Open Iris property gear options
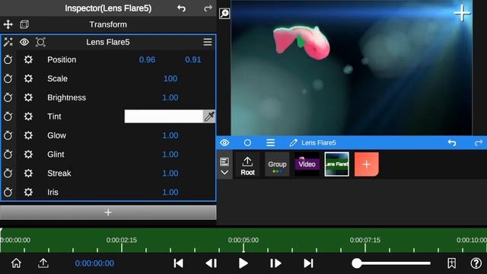 (x=28, y=193)
